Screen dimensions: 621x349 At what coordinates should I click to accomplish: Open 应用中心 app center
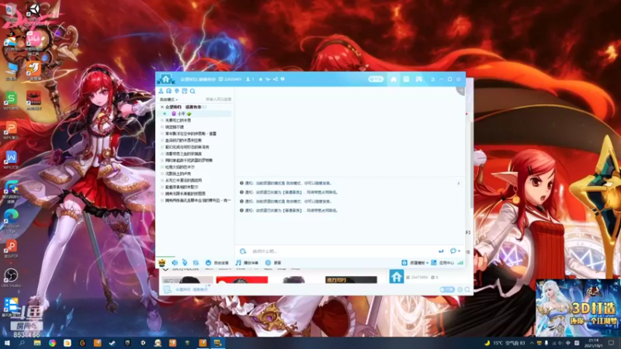click(x=442, y=263)
